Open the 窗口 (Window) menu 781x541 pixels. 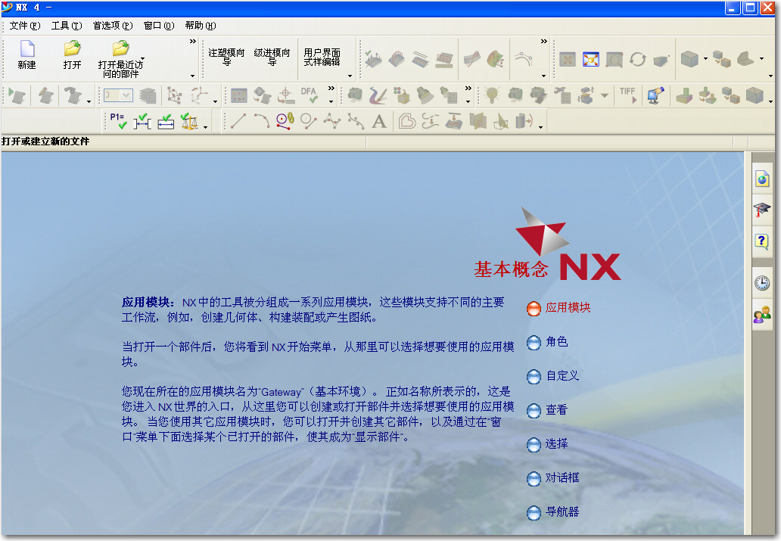[158, 26]
